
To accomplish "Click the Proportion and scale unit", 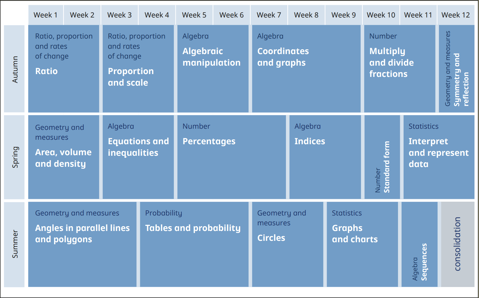I will coord(138,69).
